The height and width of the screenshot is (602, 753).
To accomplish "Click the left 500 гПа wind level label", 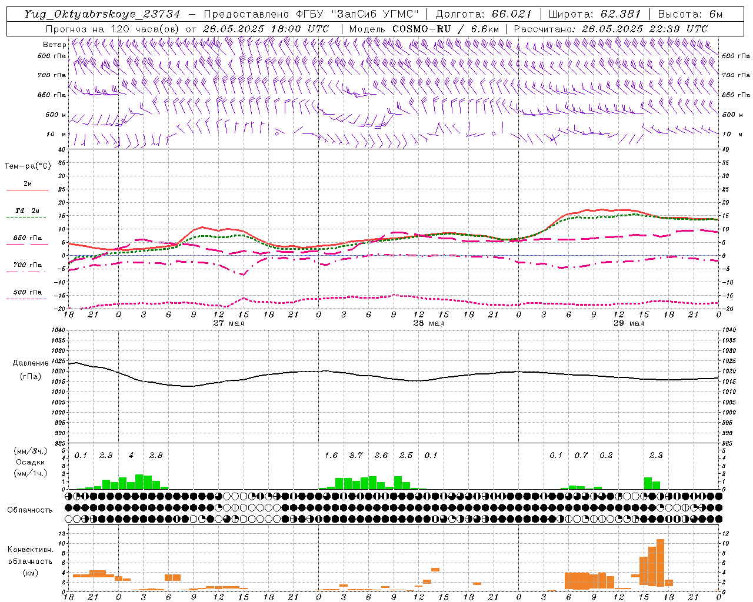I will [52, 56].
